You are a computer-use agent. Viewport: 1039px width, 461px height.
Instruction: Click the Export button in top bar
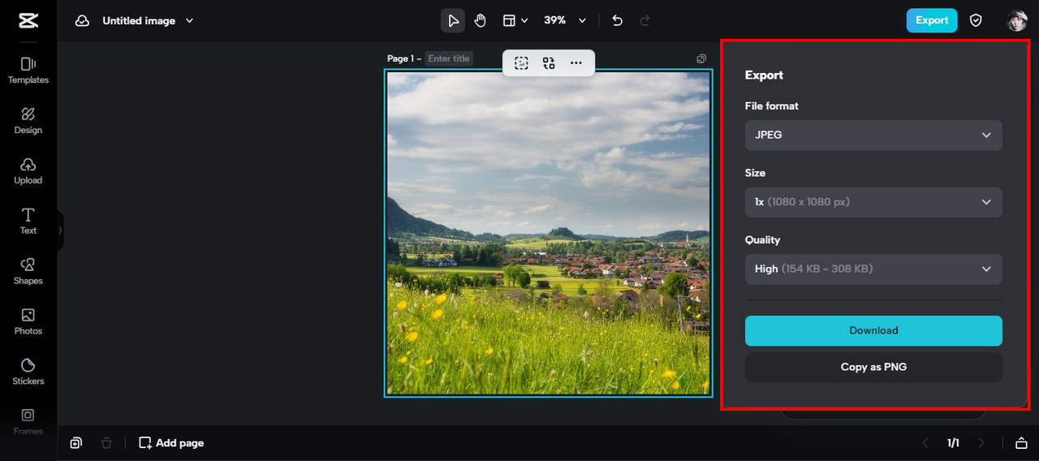coord(932,20)
